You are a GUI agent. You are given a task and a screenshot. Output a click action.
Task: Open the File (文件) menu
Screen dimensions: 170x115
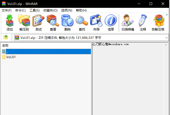(x=7, y=10)
